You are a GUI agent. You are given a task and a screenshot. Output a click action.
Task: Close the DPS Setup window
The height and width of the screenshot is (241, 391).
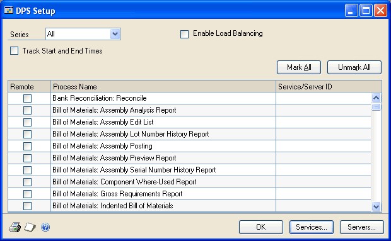[x=380, y=11]
